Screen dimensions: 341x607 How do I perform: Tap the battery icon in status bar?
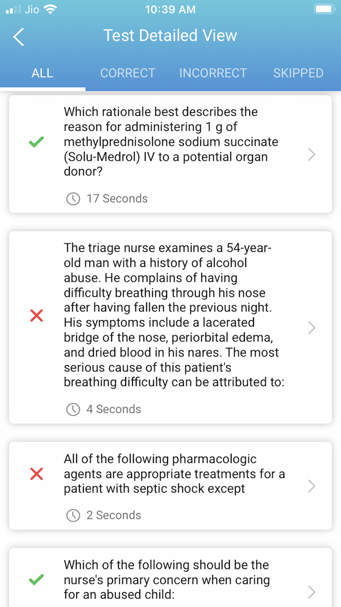click(x=324, y=9)
